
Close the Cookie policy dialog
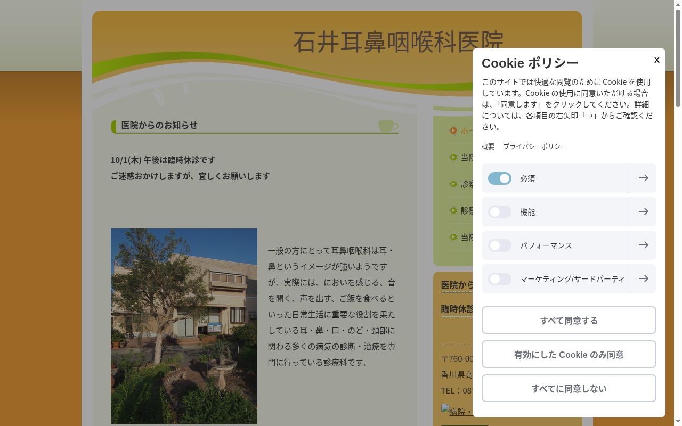(656, 60)
